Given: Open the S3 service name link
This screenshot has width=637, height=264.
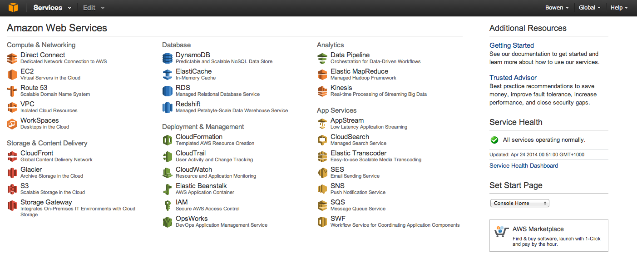Looking at the screenshot, I should [x=25, y=186].
